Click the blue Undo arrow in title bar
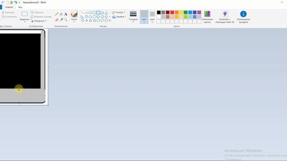The height and width of the screenshot is (161, 287). click(16, 2)
